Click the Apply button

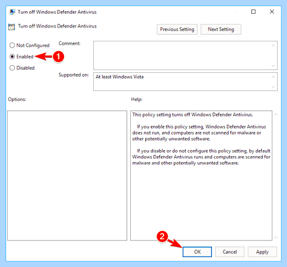click(262, 252)
